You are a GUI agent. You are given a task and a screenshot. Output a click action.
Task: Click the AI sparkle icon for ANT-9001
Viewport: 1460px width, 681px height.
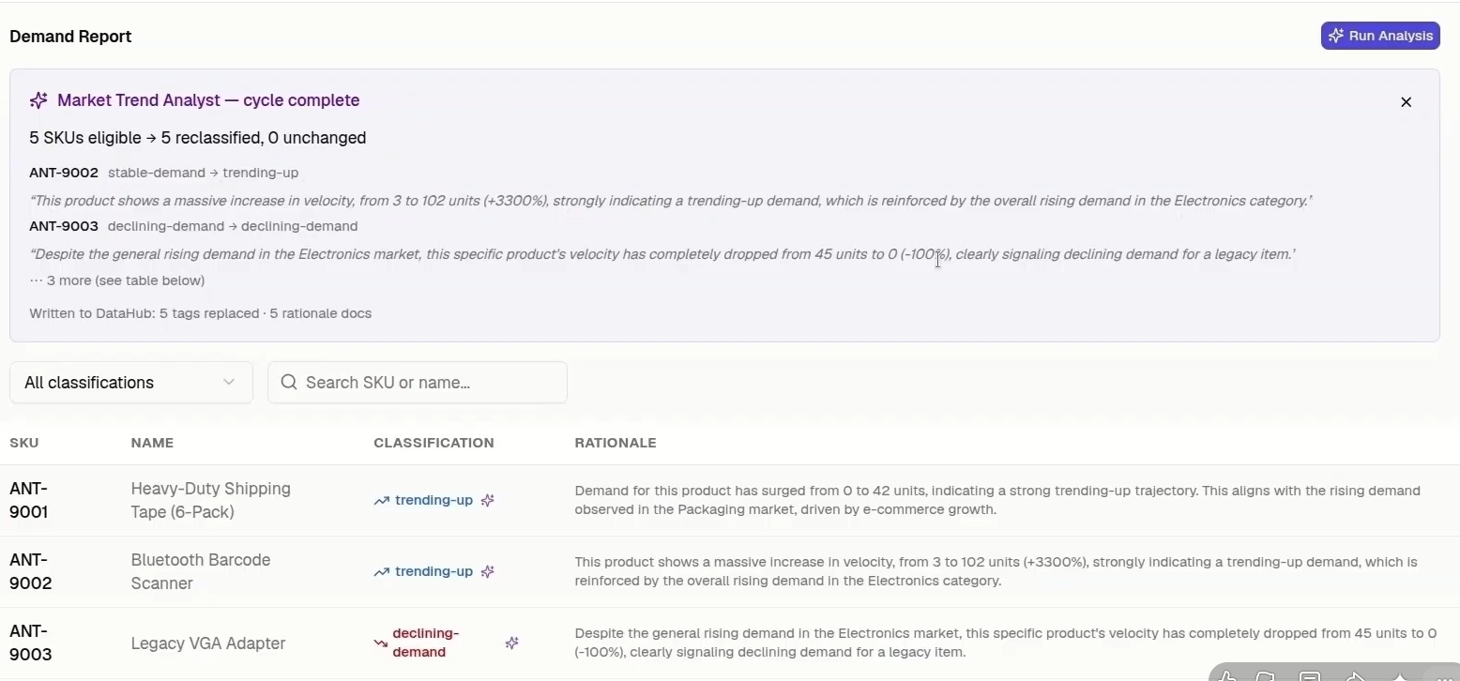[x=488, y=500]
